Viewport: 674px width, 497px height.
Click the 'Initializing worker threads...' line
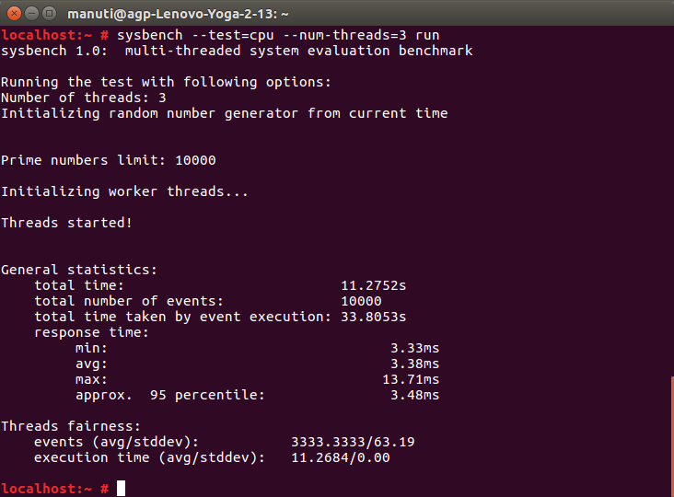pos(124,191)
